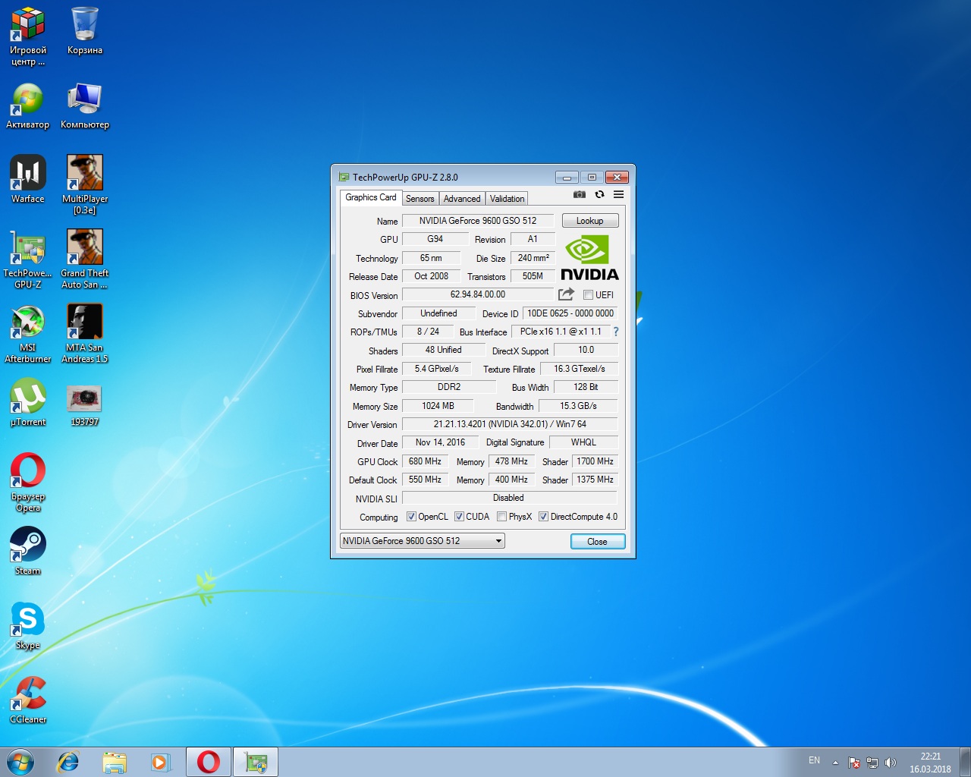Click the NVIDIA logo image
The width and height of the screenshot is (971, 777).
[x=589, y=258]
